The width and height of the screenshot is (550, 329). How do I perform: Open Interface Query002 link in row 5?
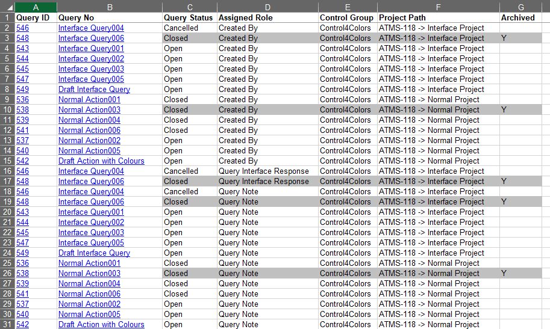[x=91, y=58]
